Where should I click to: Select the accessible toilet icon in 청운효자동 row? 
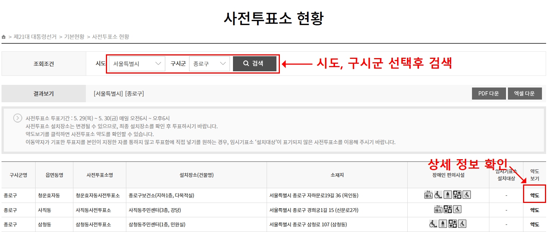pyautogui.click(x=466, y=195)
